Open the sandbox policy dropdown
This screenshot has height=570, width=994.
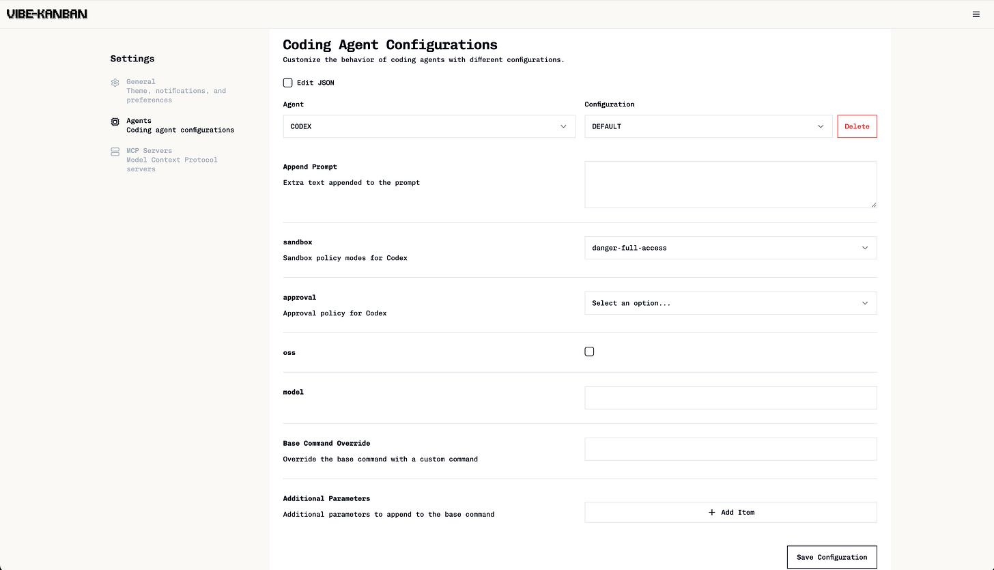[730, 248]
